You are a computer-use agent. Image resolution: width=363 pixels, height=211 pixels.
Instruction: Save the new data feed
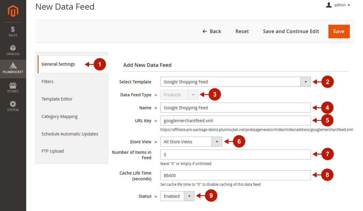tap(339, 31)
